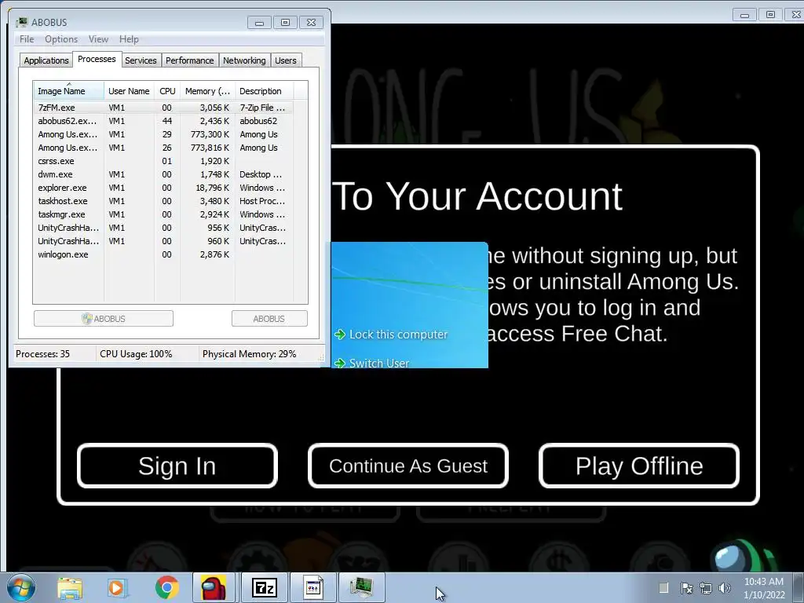
Task: Switch to the Applications tab
Action: (x=46, y=60)
